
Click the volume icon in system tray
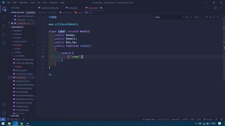pyautogui.click(x=200, y=124)
